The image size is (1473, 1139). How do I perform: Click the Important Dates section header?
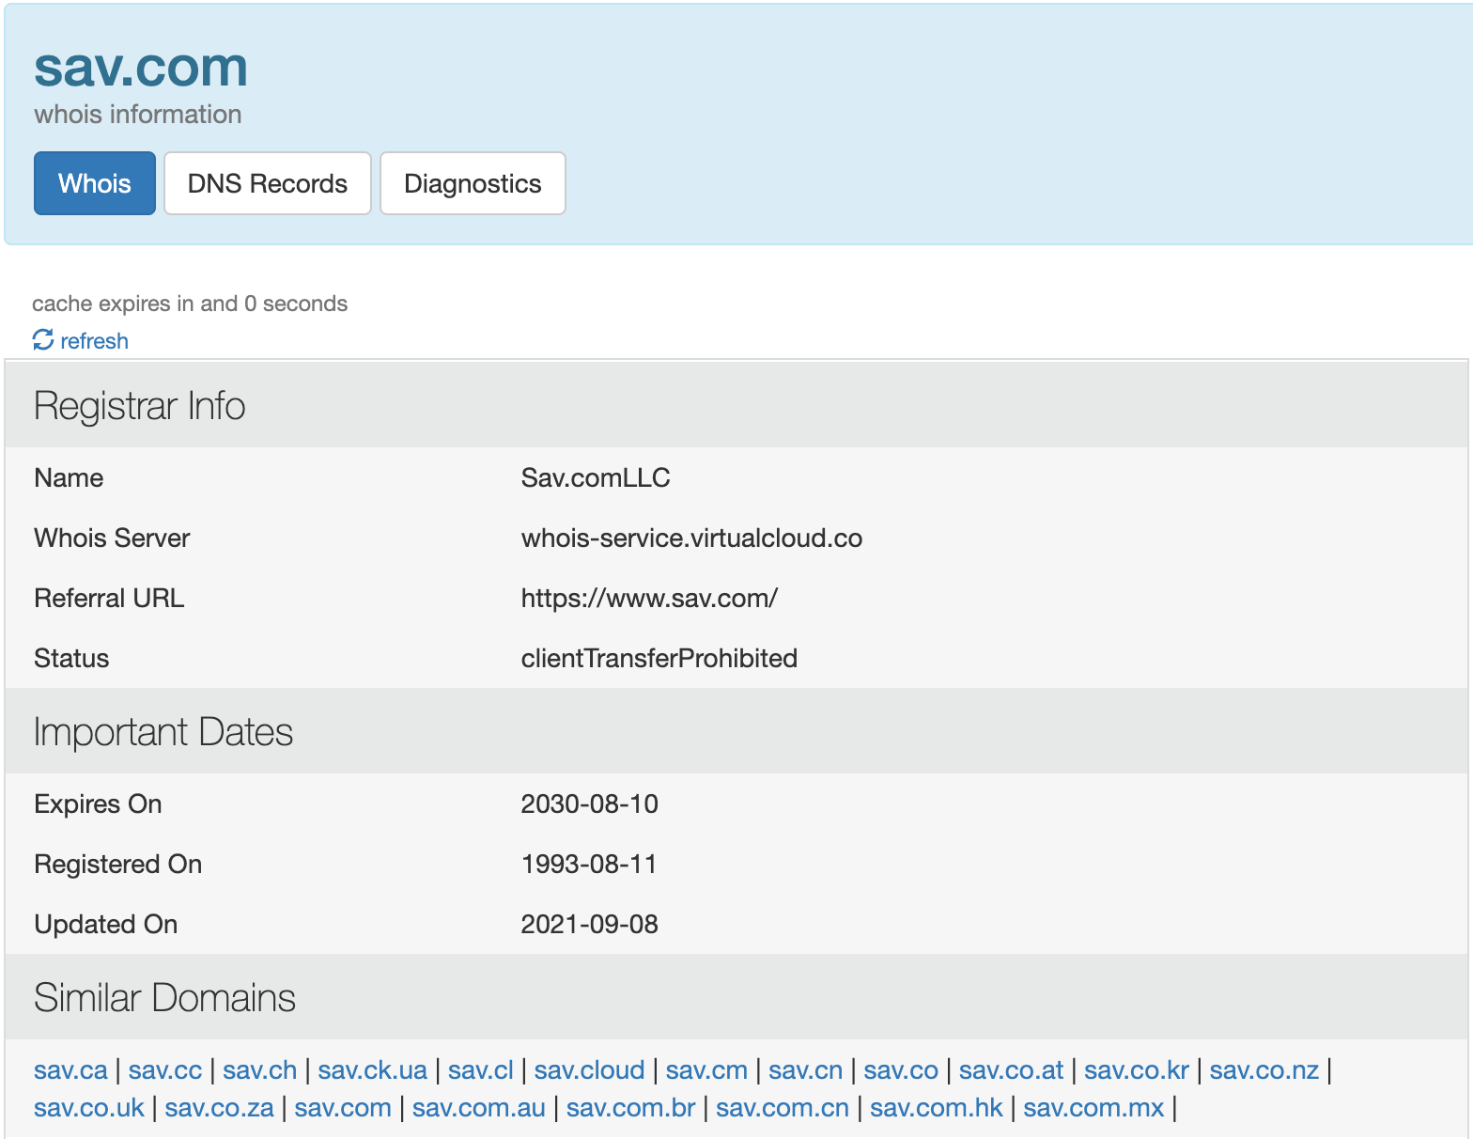[x=163, y=732]
